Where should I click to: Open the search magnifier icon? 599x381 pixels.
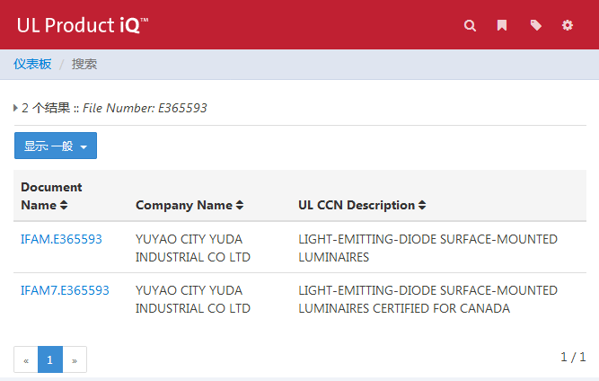coord(470,25)
